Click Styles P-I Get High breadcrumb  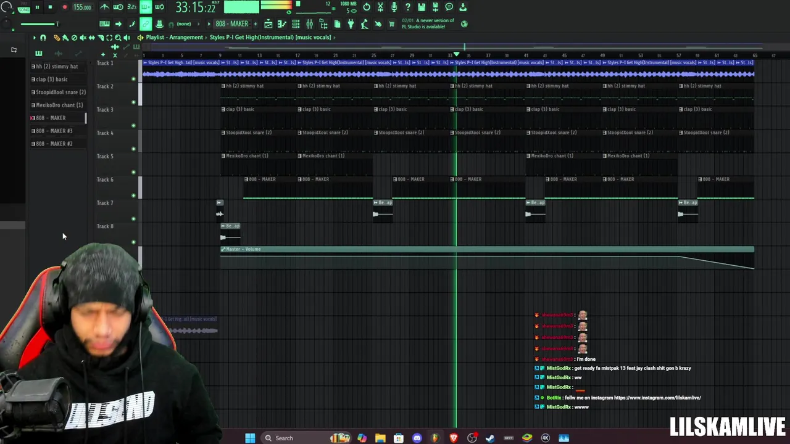click(270, 38)
